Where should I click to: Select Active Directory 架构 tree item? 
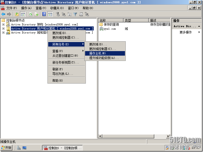(44, 24)
